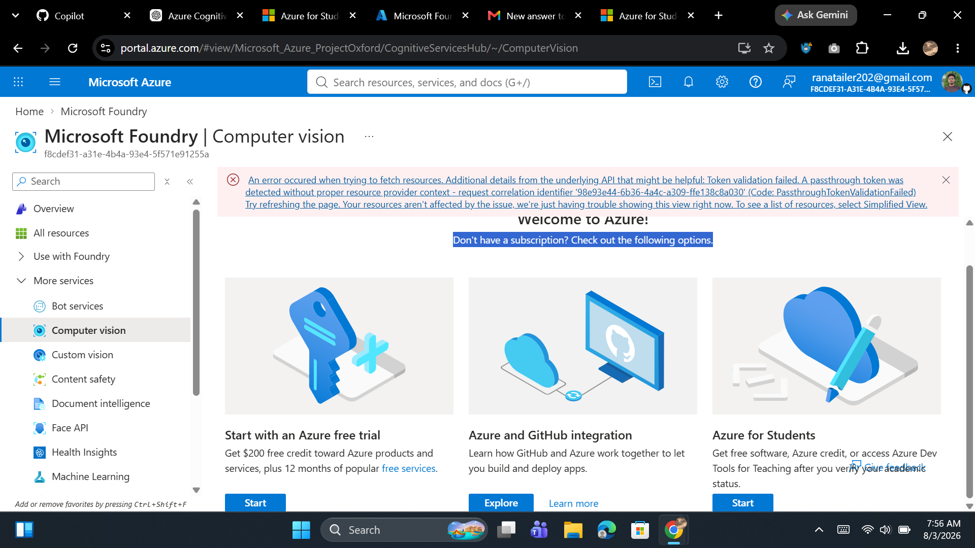Start the Azure free trial
Image resolution: width=975 pixels, height=548 pixels.
255,503
